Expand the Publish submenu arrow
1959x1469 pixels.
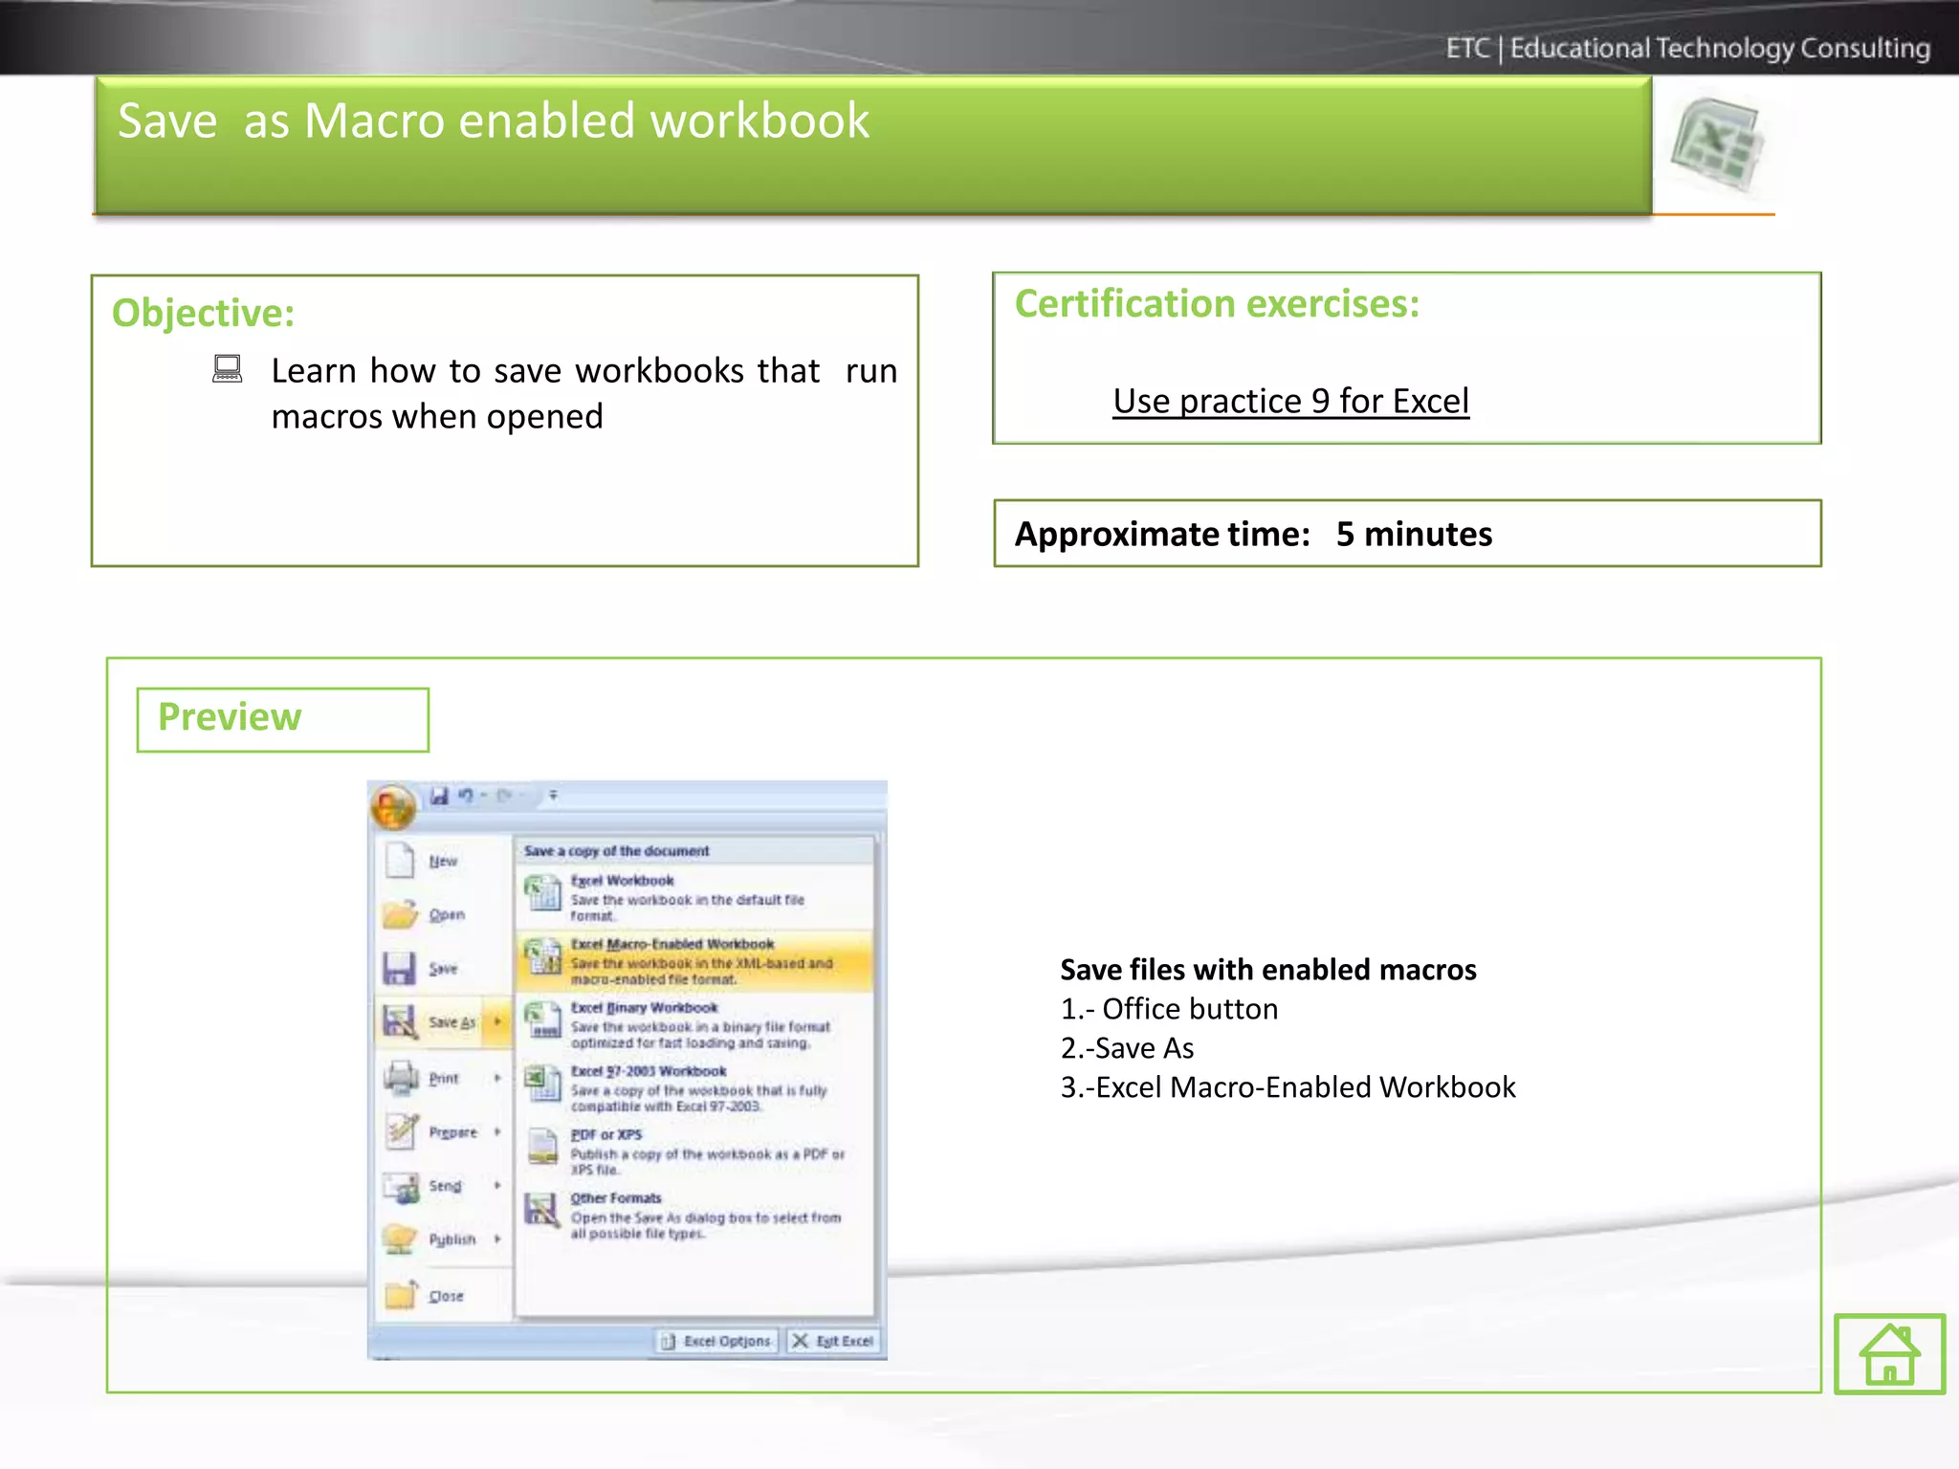coord(497,1239)
